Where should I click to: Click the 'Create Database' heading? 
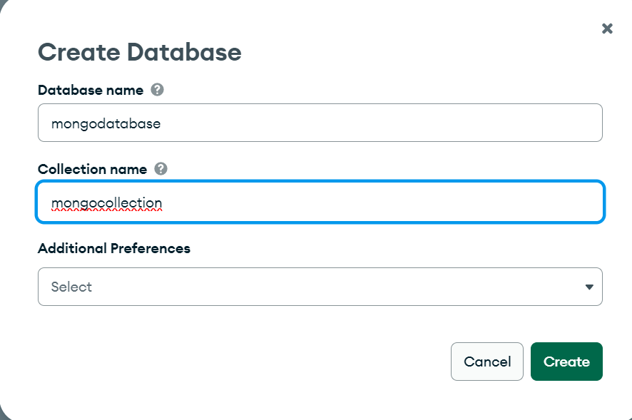point(139,52)
